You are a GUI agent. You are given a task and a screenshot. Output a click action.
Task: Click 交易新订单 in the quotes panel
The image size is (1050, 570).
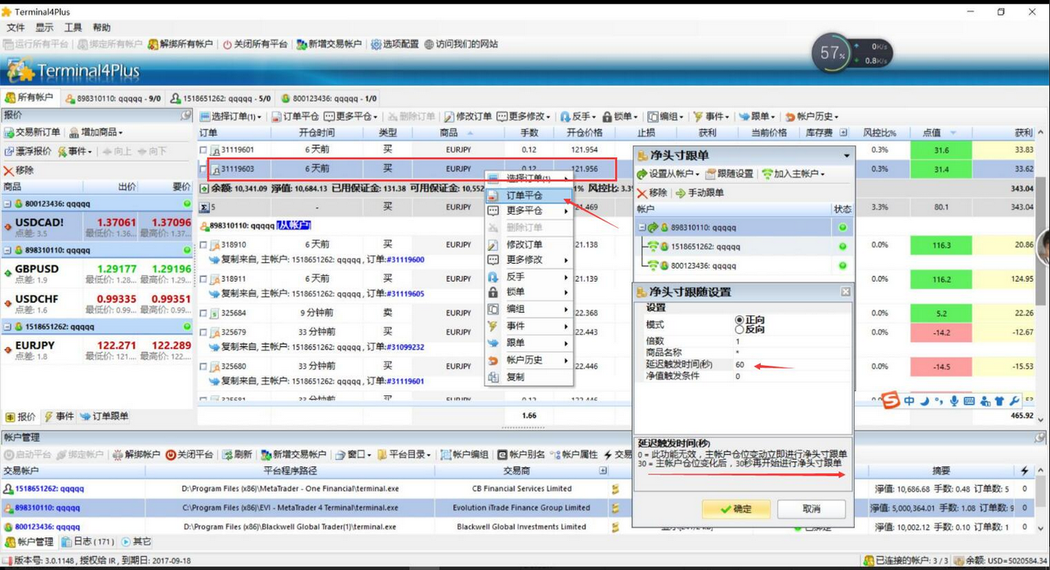[32, 132]
